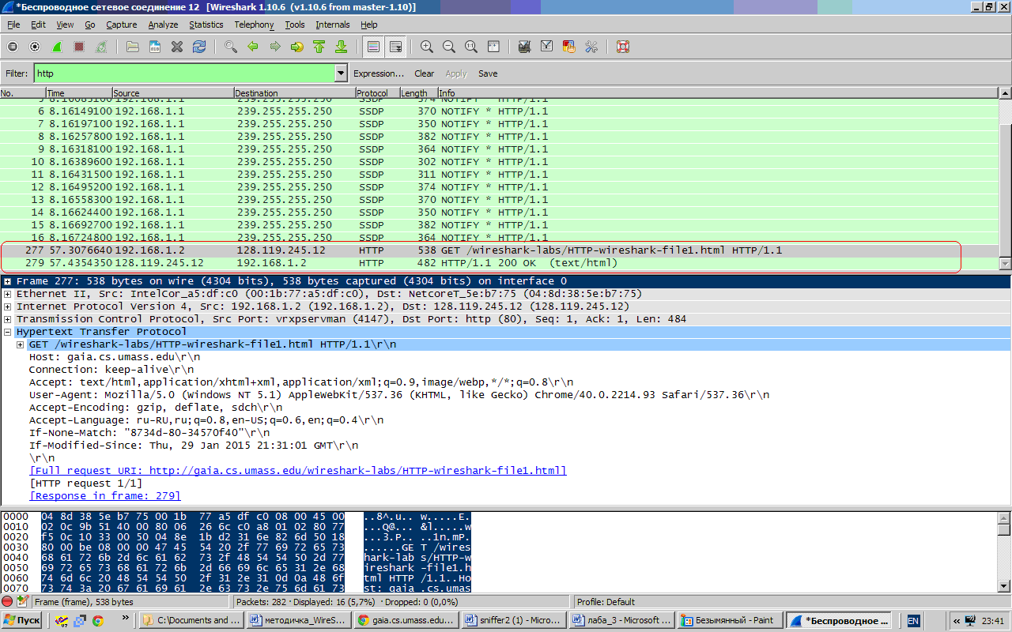This screenshot has width=1012, height=632.
Task: Follow the Full request URI link
Action: [298, 471]
